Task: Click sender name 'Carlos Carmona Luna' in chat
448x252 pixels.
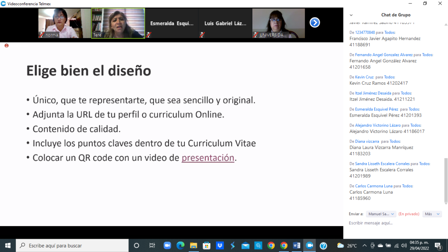Action: point(374,186)
